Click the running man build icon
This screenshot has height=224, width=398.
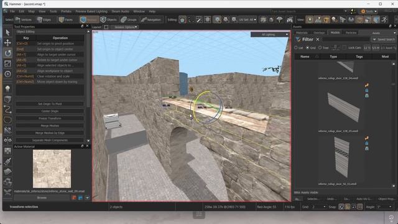384,19
